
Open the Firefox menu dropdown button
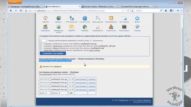[15, 2]
